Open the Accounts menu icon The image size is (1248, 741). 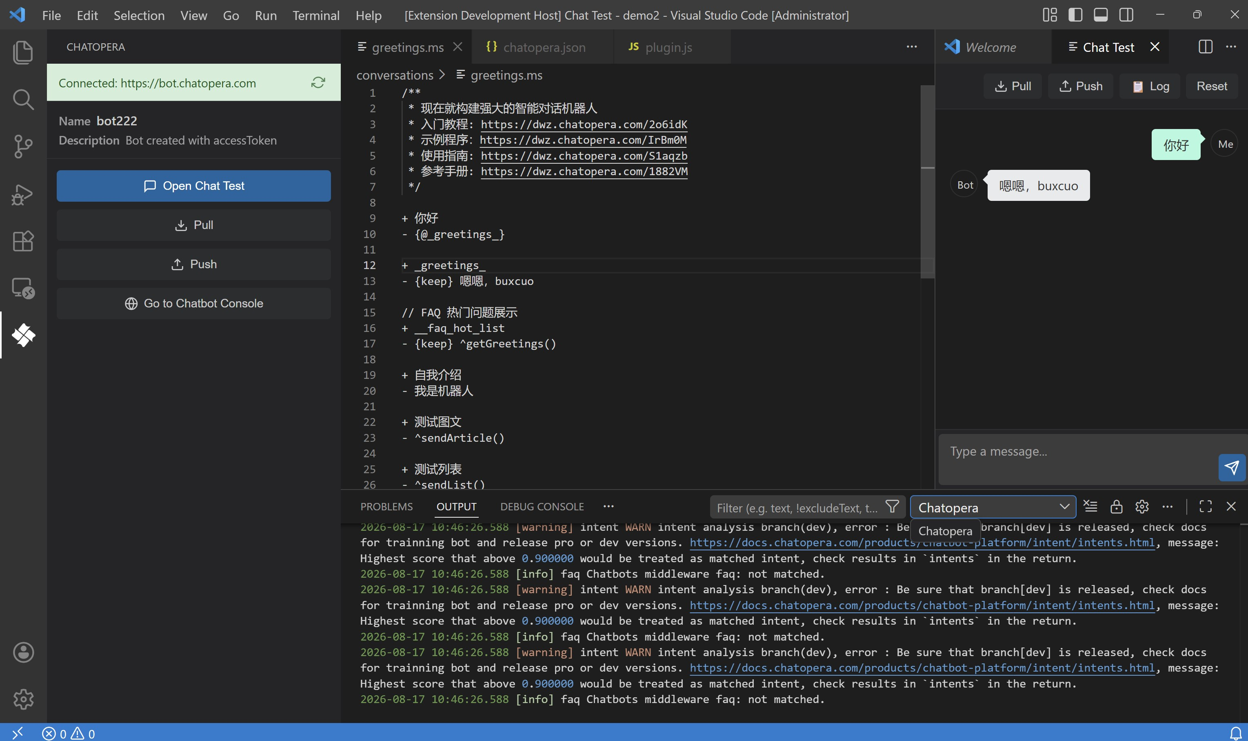(x=23, y=652)
